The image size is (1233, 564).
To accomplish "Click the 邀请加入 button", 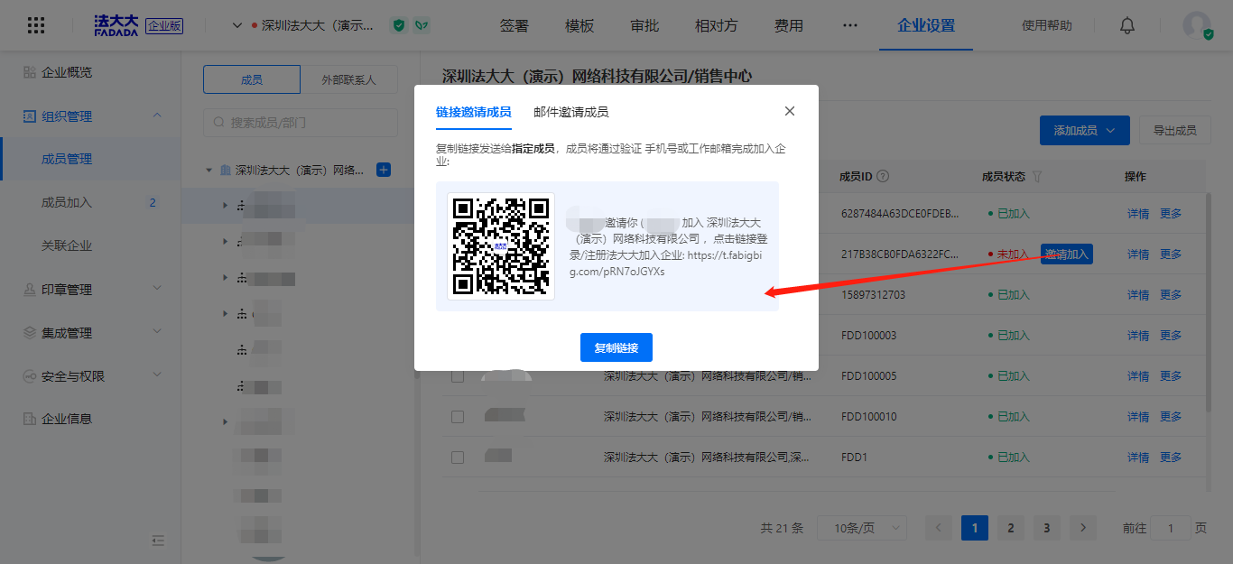I will point(1067,254).
